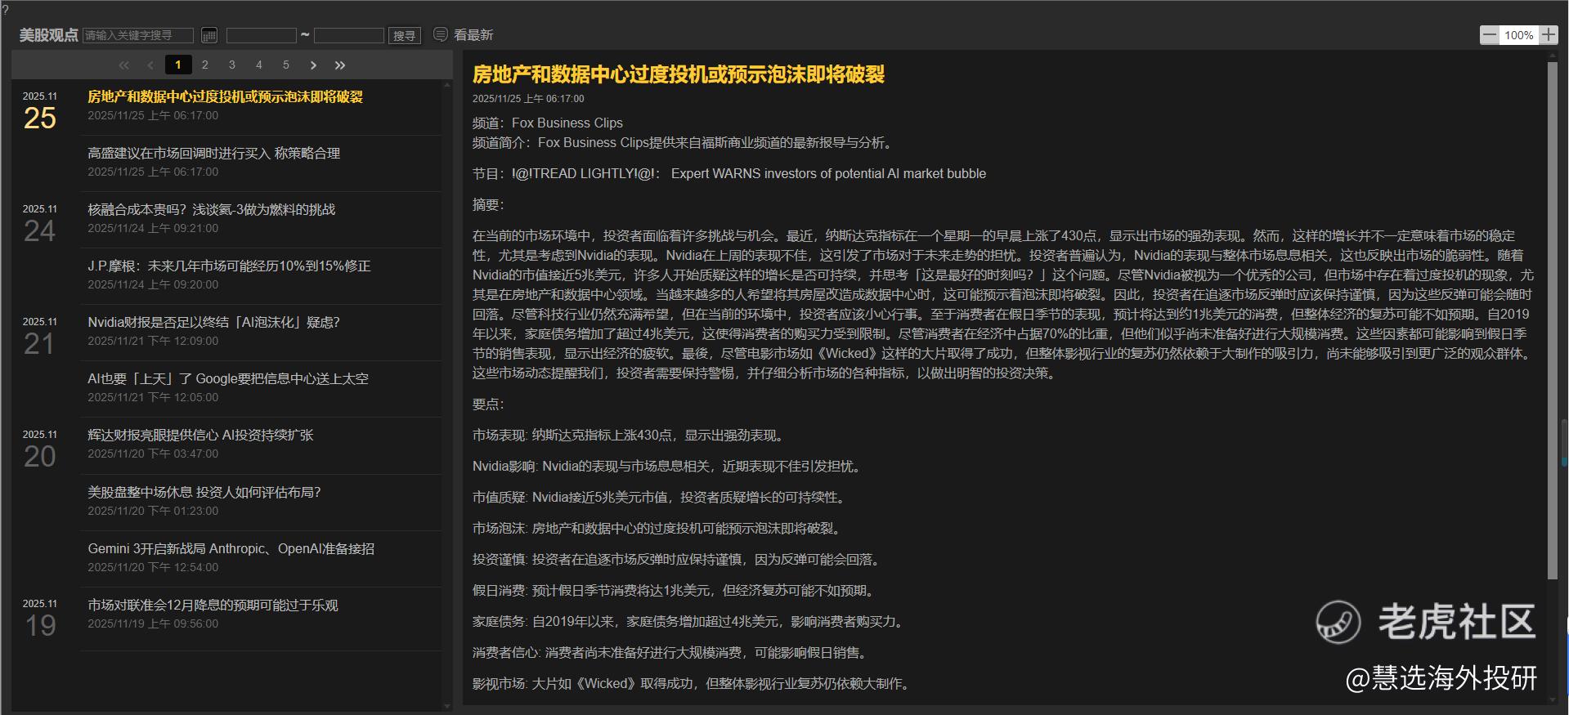Select page 3 in the pagination

click(232, 65)
